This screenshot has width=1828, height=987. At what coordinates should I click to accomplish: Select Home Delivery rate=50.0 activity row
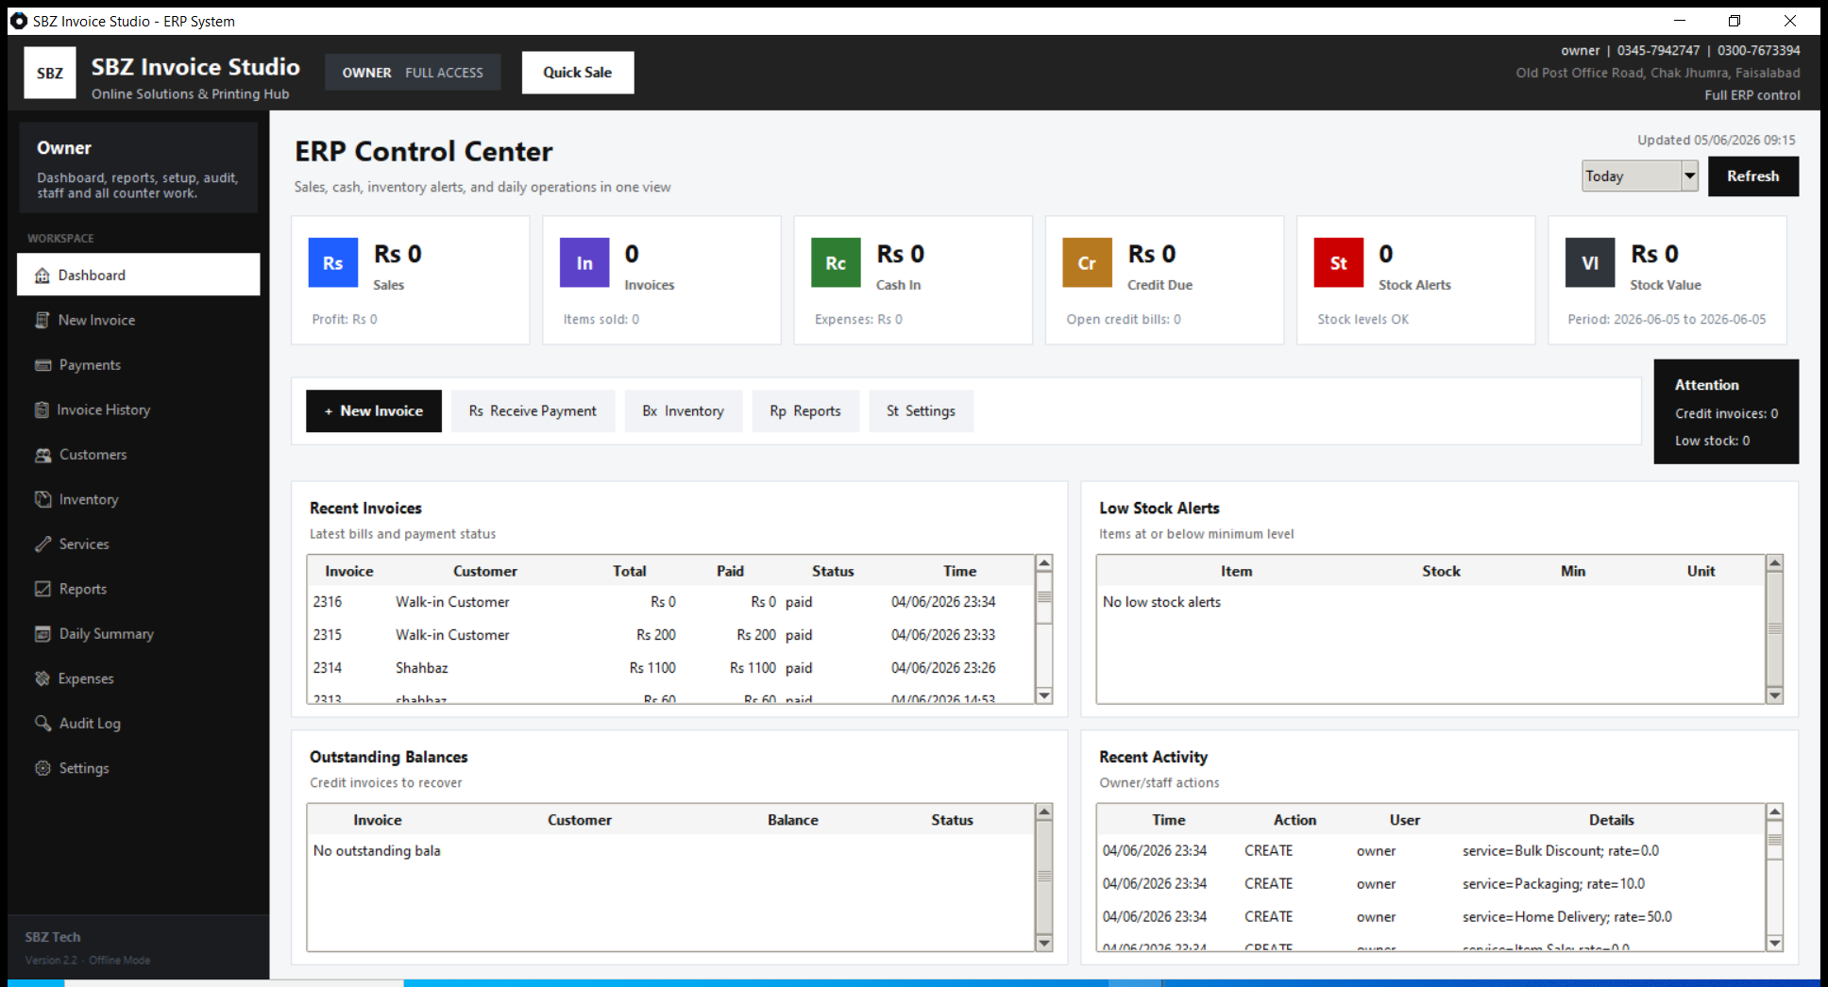(x=1430, y=917)
